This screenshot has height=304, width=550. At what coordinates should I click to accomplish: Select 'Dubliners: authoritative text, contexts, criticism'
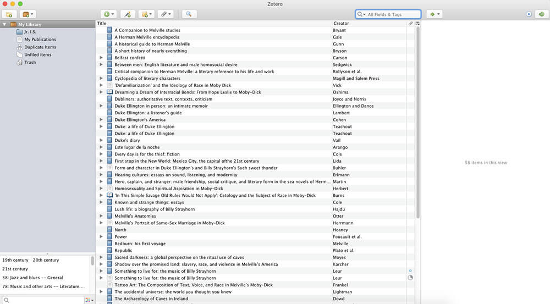click(x=255, y=99)
